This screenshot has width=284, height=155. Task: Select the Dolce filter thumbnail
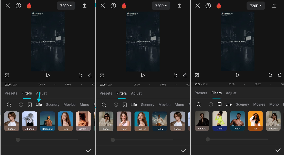point(124,121)
